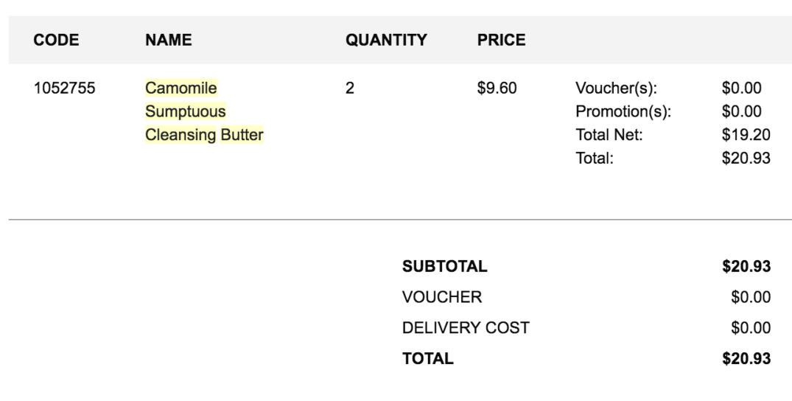Click the DELIVERY COST label

[x=466, y=328]
